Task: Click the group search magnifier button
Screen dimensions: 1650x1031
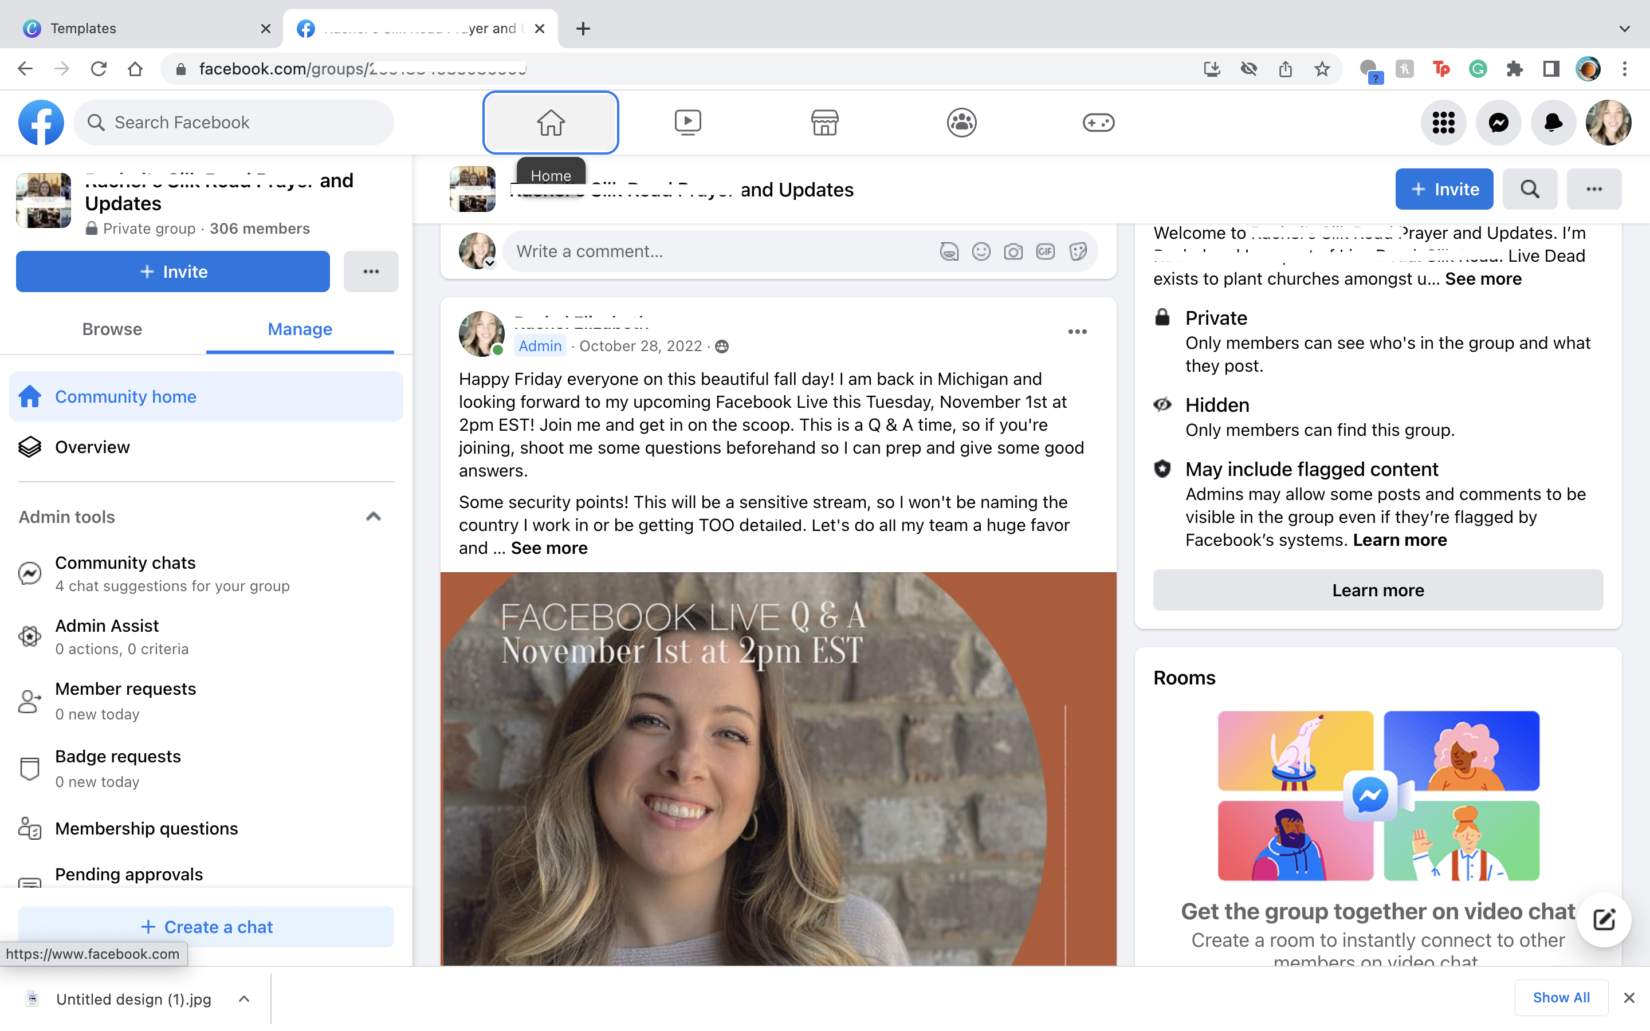Action: click(x=1529, y=189)
